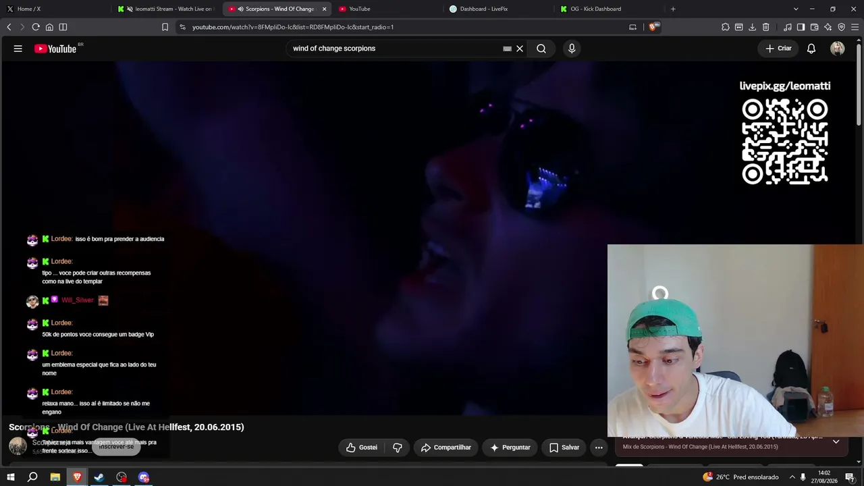This screenshot has width=864, height=486.
Task: Open the Windows Start menu
Action: pos(10,477)
